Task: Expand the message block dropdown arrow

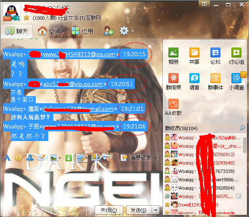Action: click(x=114, y=158)
